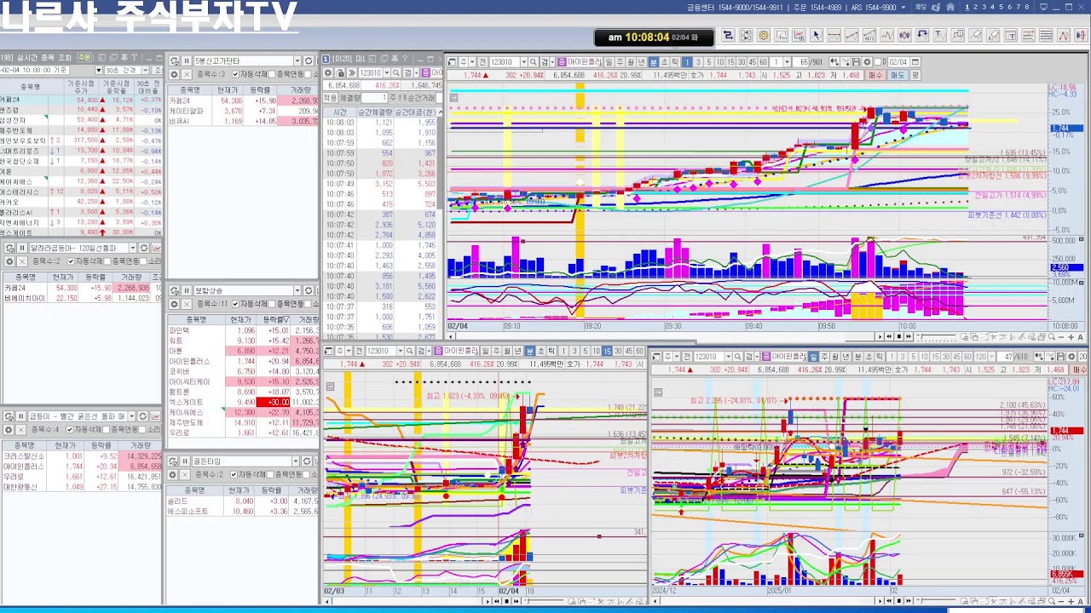Image resolution: width=1091 pixels, height=613 pixels.
Task: Click gear icon in main chart period toolbar
Action: click(867, 62)
